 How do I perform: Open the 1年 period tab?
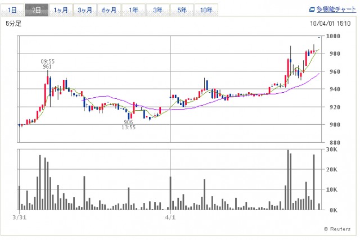coord(134,10)
